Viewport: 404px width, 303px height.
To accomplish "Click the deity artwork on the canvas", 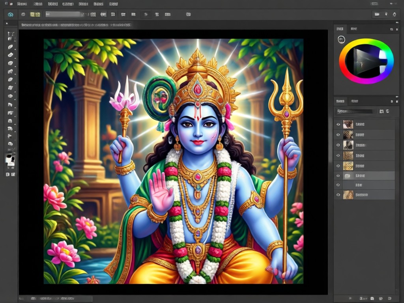I will 174,161.
